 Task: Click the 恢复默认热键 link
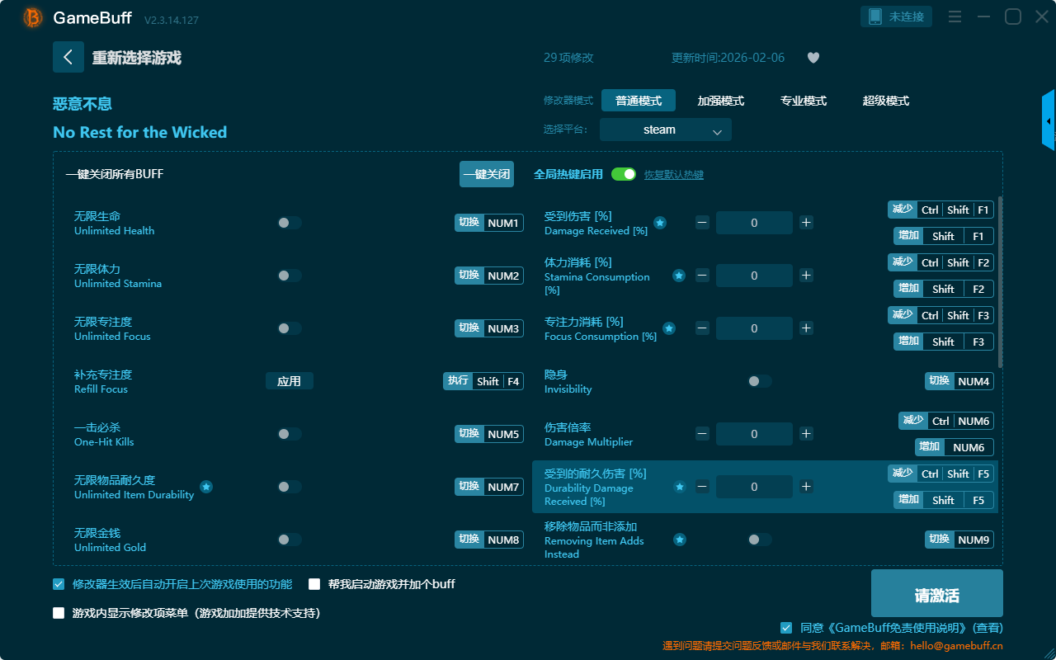click(x=673, y=175)
